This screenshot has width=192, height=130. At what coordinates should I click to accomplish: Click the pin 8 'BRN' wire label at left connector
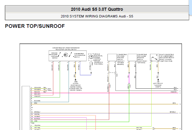click(36, 103)
